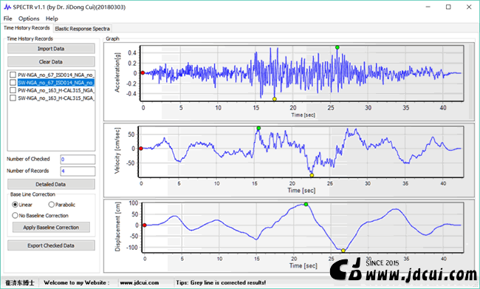Screen dimensions: 480x289
Task: Click Export Checked Data button
Action: click(x=51, y=245)
